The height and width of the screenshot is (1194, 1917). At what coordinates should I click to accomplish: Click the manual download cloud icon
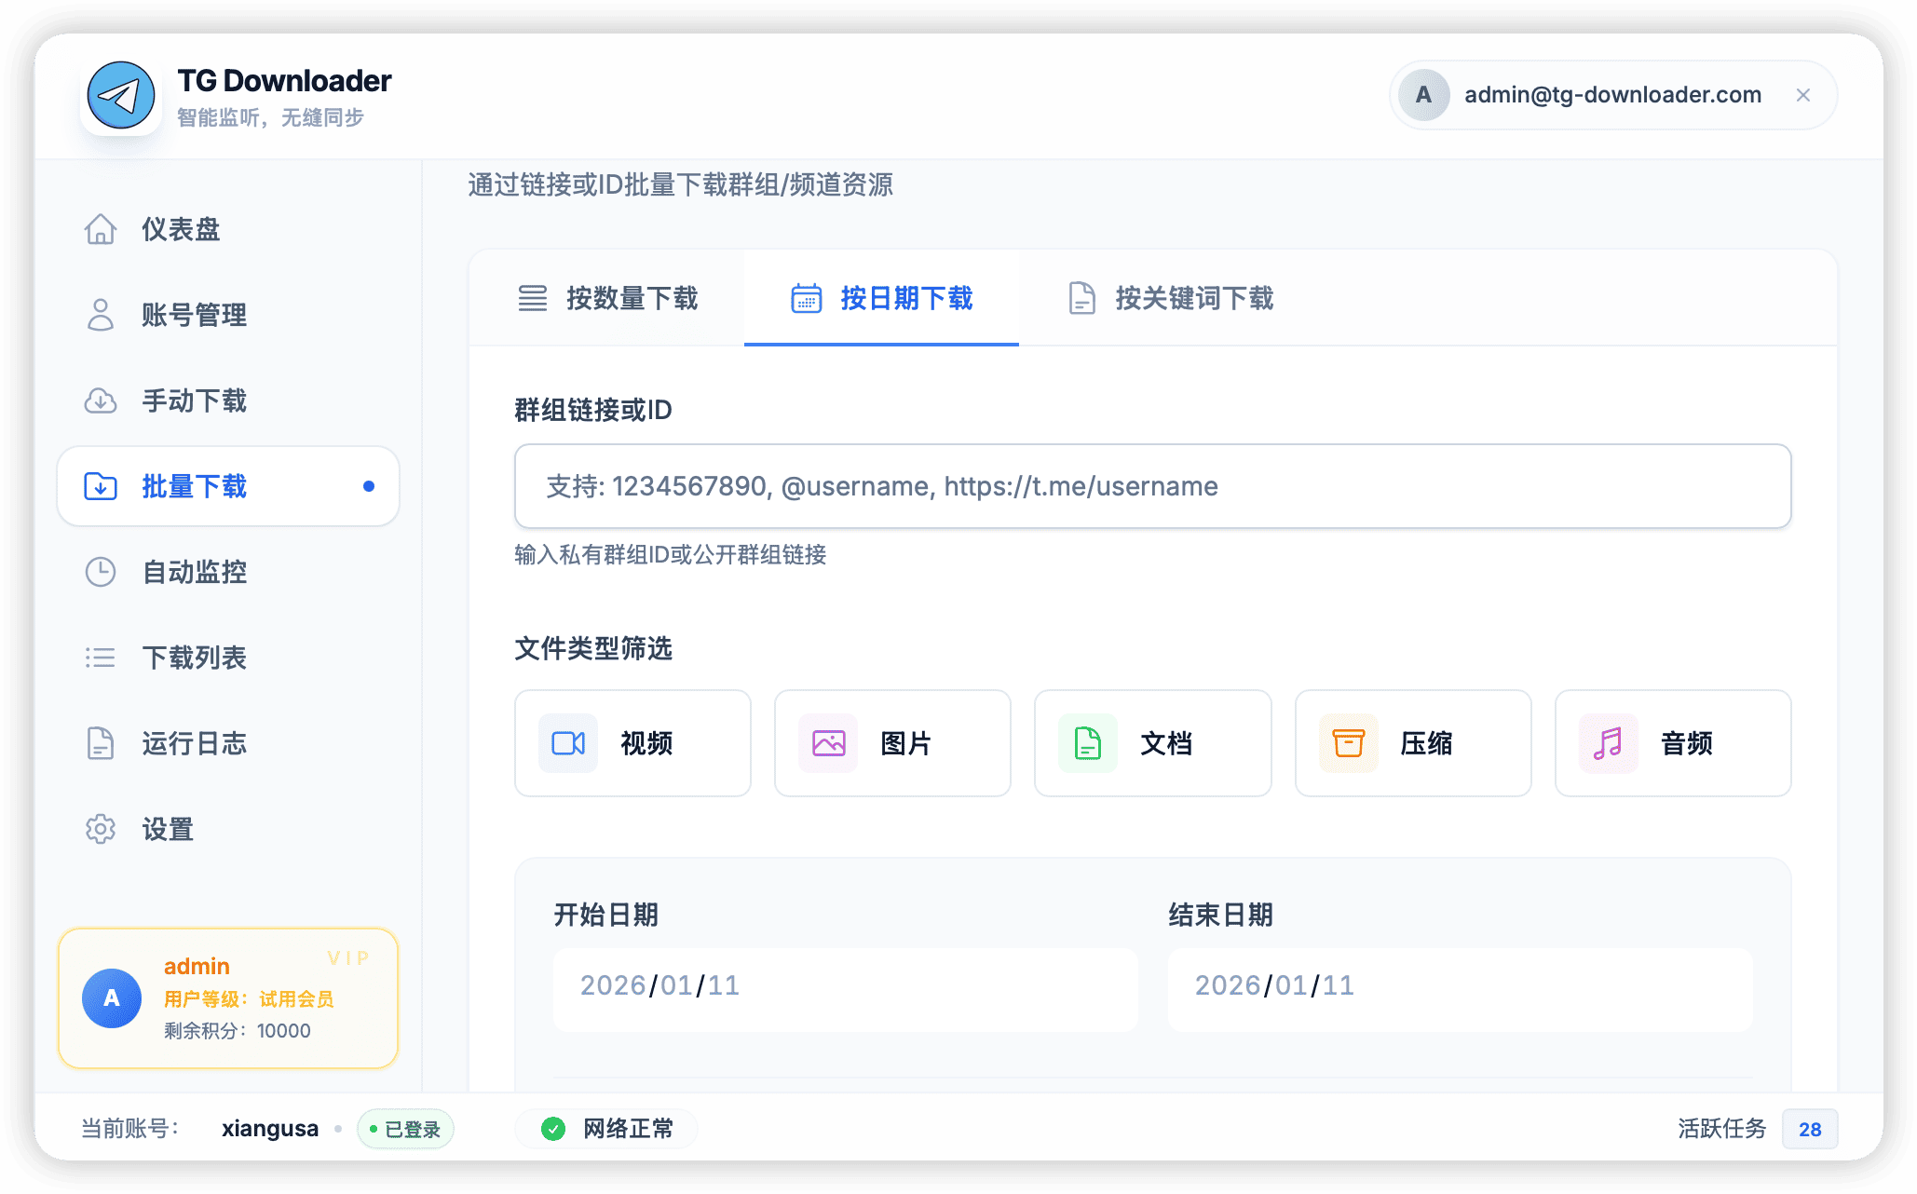[x=101, y=400]
